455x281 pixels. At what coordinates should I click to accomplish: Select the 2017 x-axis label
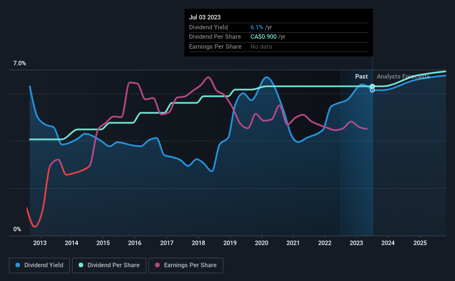pos(167,243)
